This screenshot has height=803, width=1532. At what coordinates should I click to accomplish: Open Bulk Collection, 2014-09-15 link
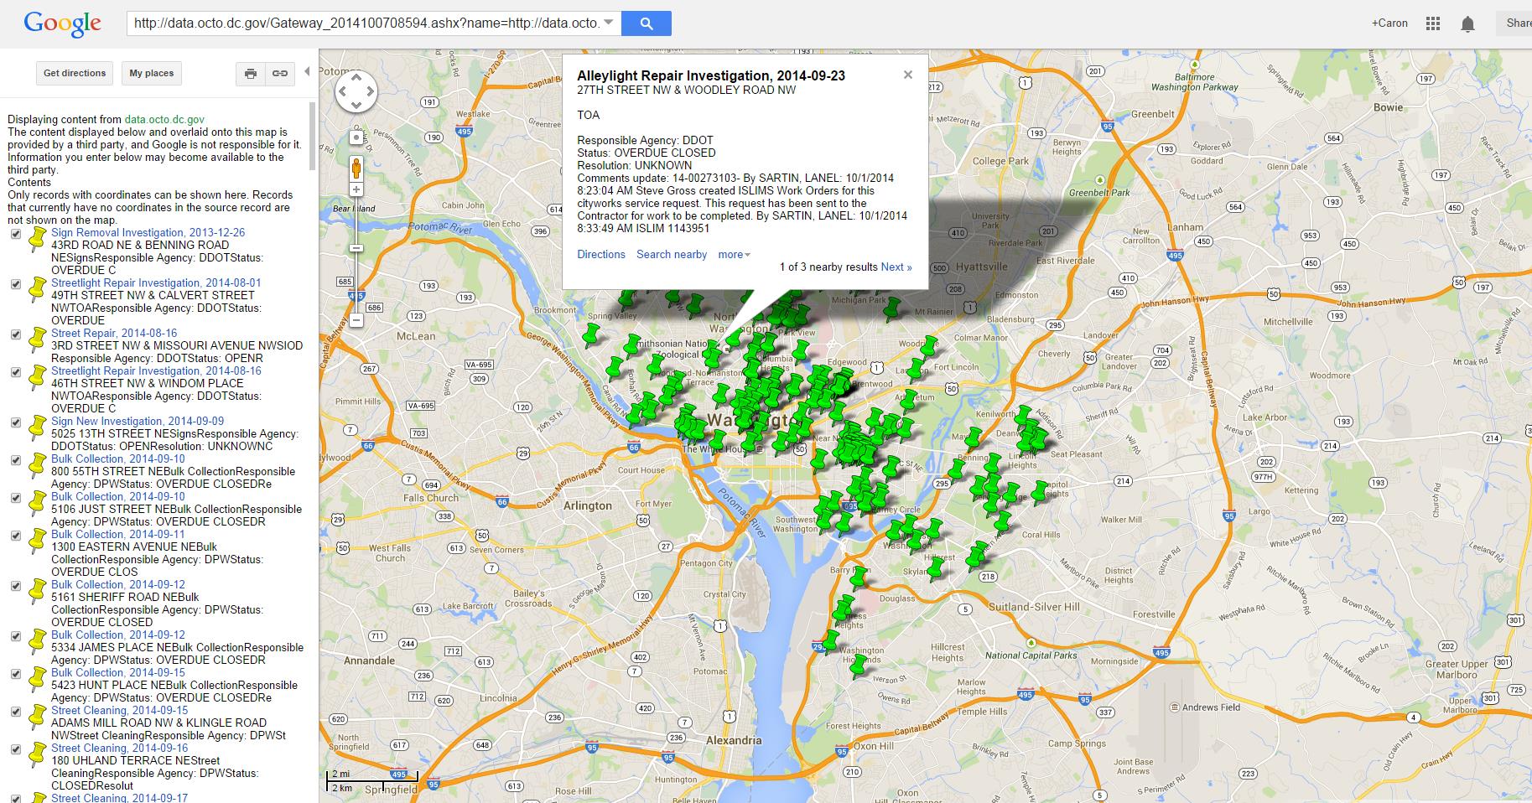(118, 673)
